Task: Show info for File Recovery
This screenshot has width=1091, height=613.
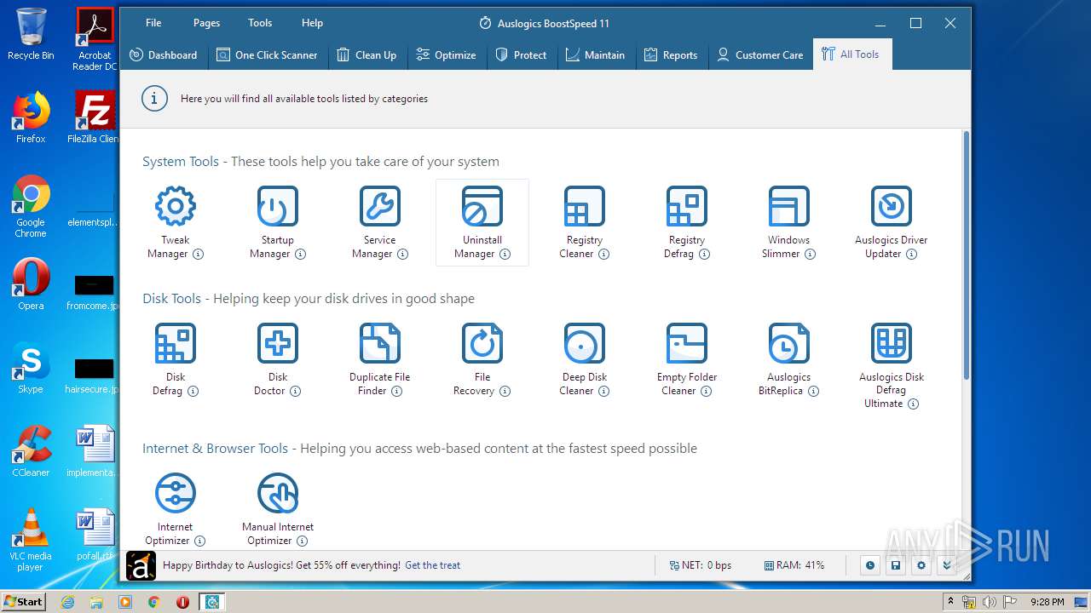Action: 505,391
